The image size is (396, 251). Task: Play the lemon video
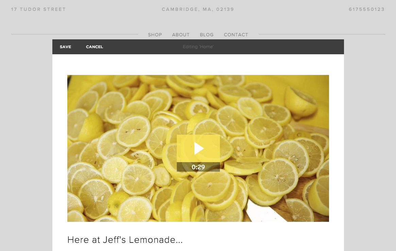(198, 149)
